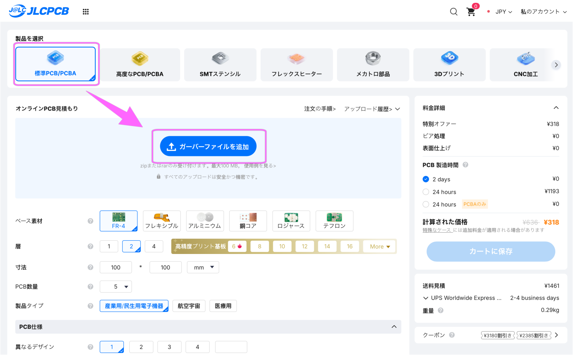Open mm unit dropdown
Image resolution: width=573 pixels, height=355 pixels.
pyautogui.click(x=203, y=267)
